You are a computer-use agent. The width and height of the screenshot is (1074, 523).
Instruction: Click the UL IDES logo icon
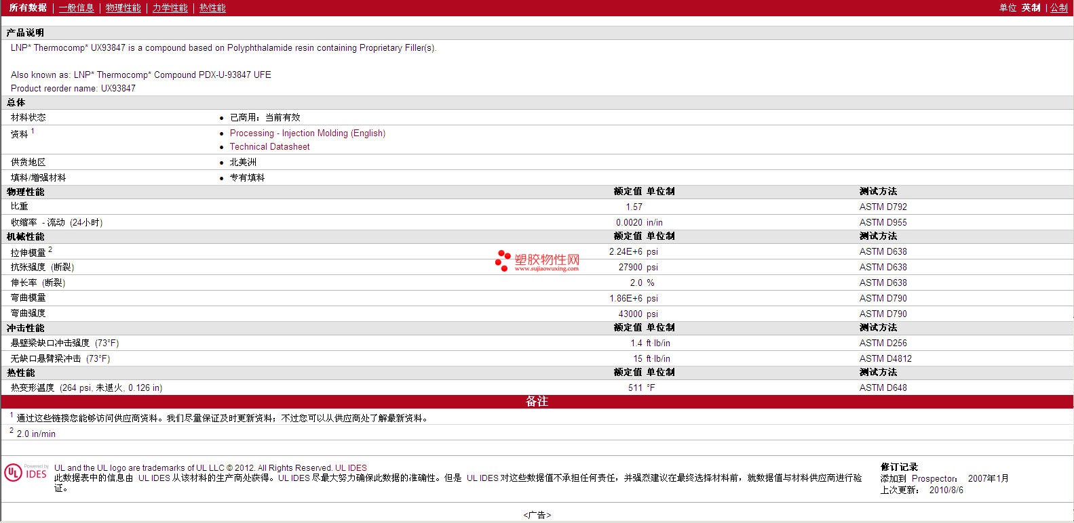26,473
